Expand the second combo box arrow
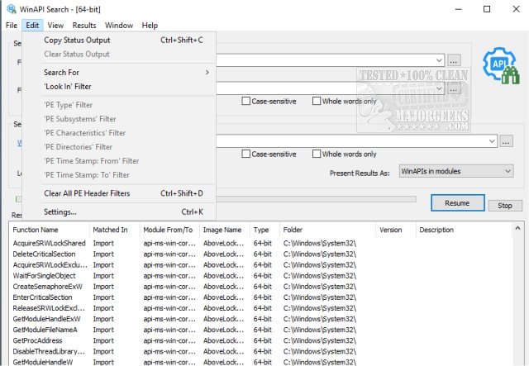Viewport: 529px width, 366px height. pyautogui.click(x=439, y=88)
